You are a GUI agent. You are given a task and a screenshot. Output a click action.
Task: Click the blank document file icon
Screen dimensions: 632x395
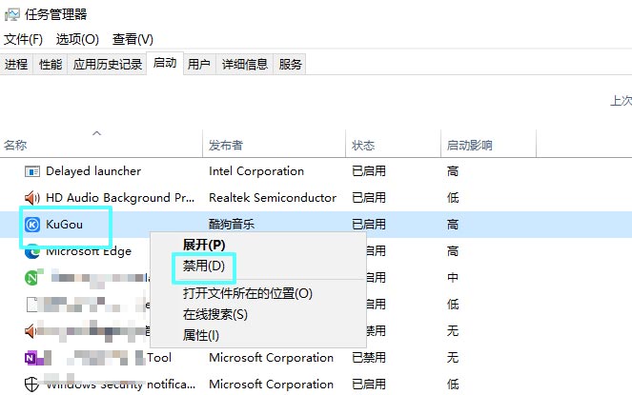coord(32,305)
